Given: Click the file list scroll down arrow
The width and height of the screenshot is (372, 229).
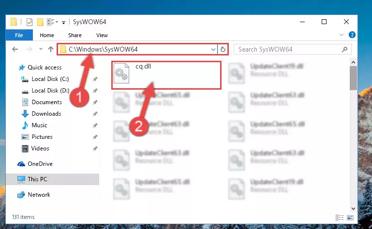Looking at the screenshot, I should click(x=353, y=208).
